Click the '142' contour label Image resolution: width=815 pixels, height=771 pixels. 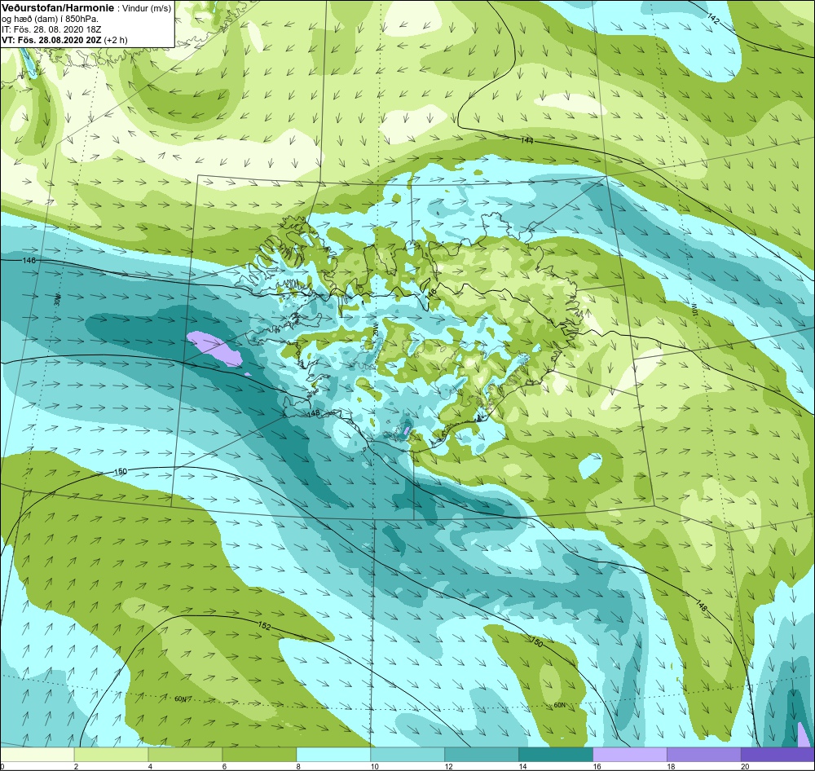(x=714, y=19)
